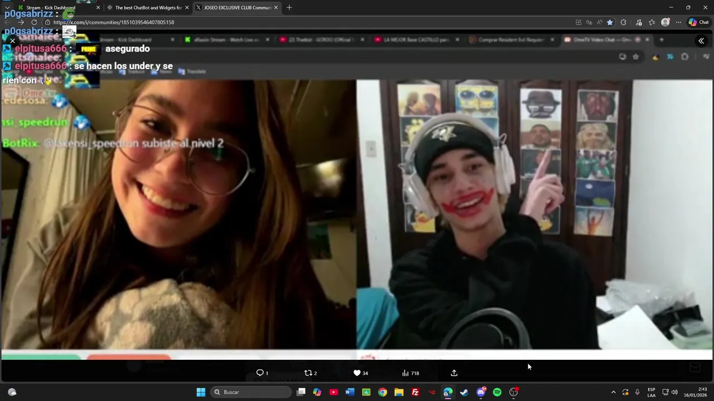
Task: Open Steam from the taskbar
Action: 464,392
